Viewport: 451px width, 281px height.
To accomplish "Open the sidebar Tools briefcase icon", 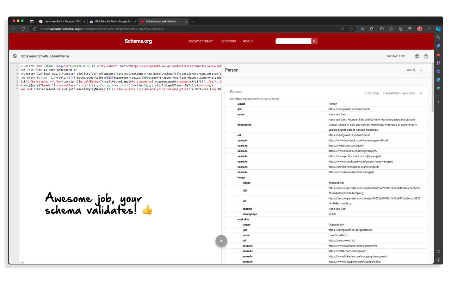I will tap(438, 54).
